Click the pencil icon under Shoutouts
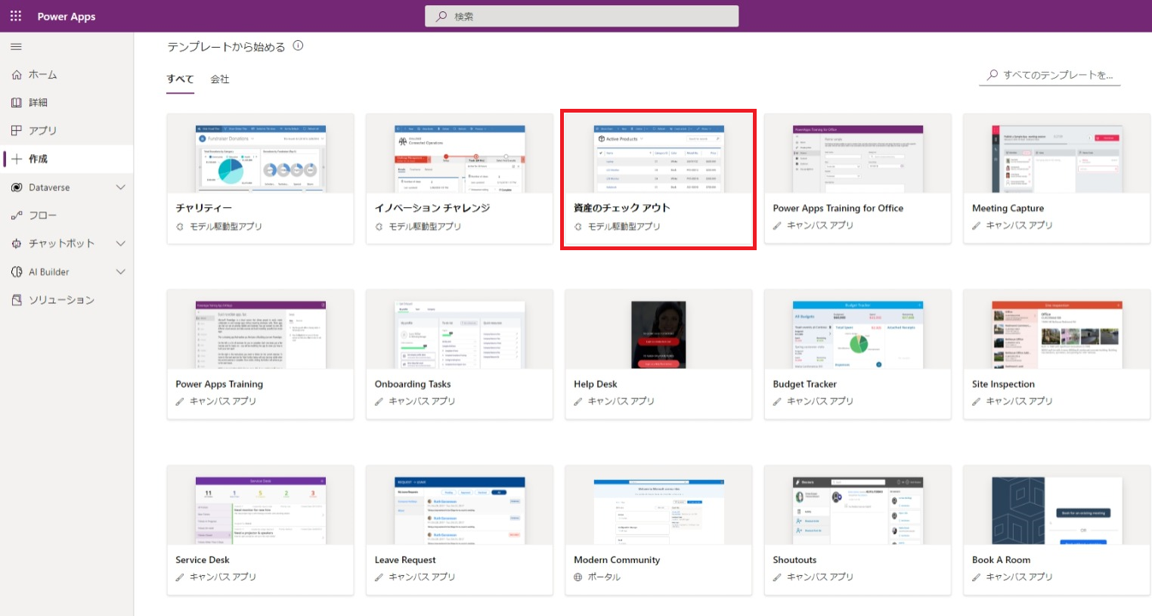The height and width of the screenshot is (616, 1152). pos(777,577)
